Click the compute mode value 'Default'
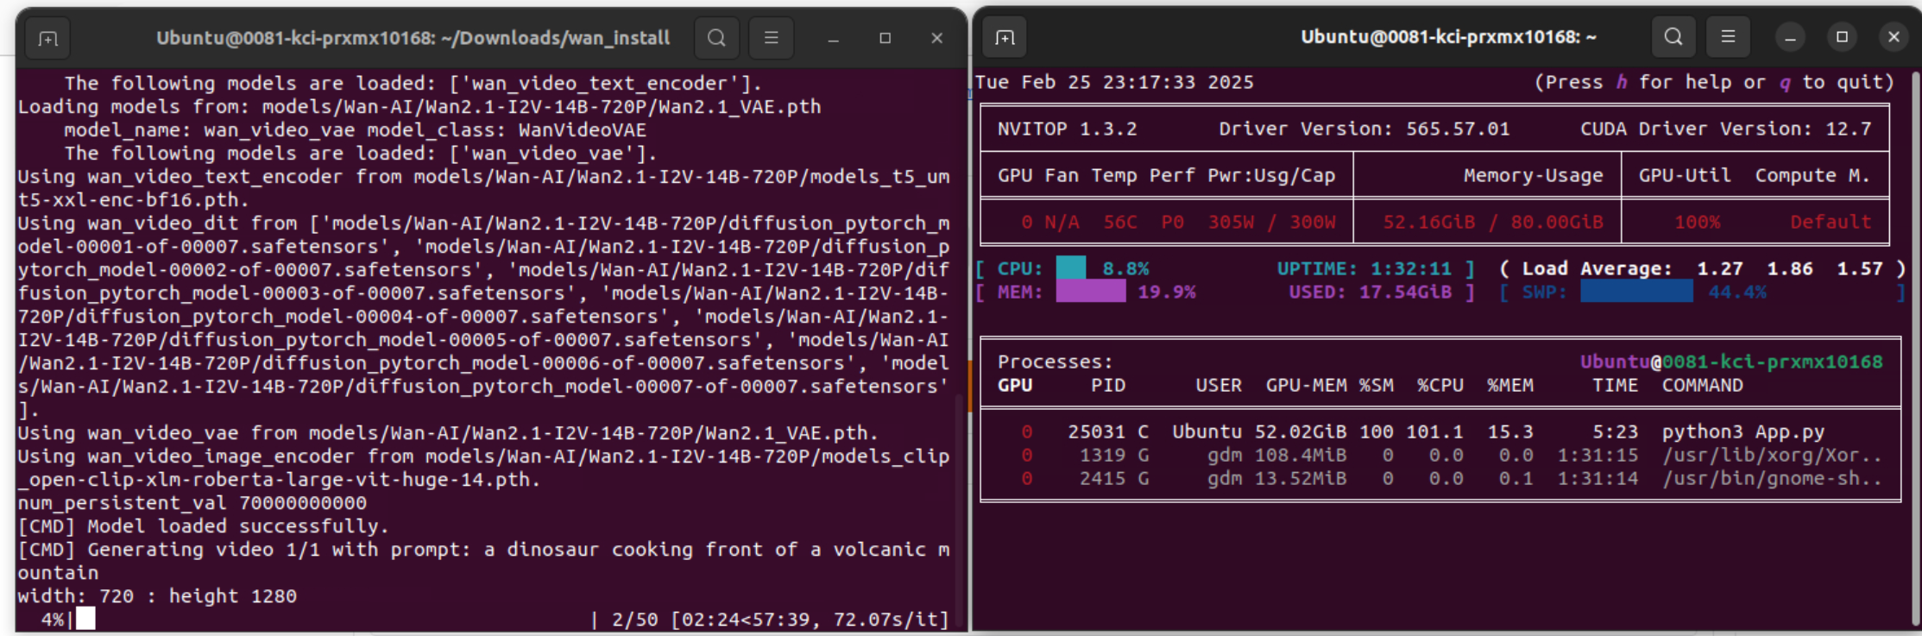The image size is (1922, 636). pos(1831,223)
